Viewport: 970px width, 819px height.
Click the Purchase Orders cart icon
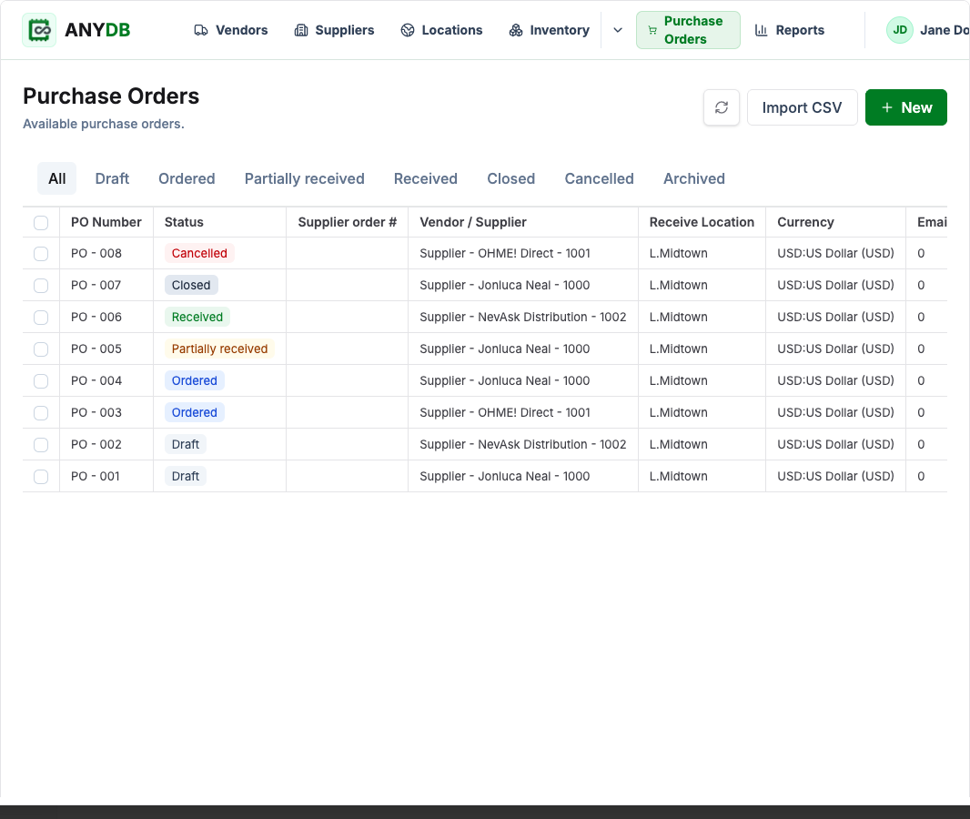(652, 30)
